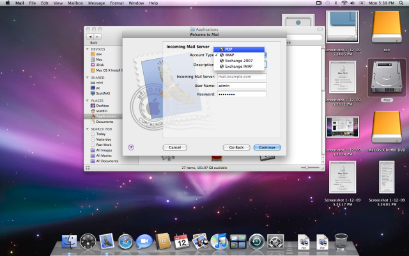
Task: Launch iChat from the Dock
Action: pos(144,242)
